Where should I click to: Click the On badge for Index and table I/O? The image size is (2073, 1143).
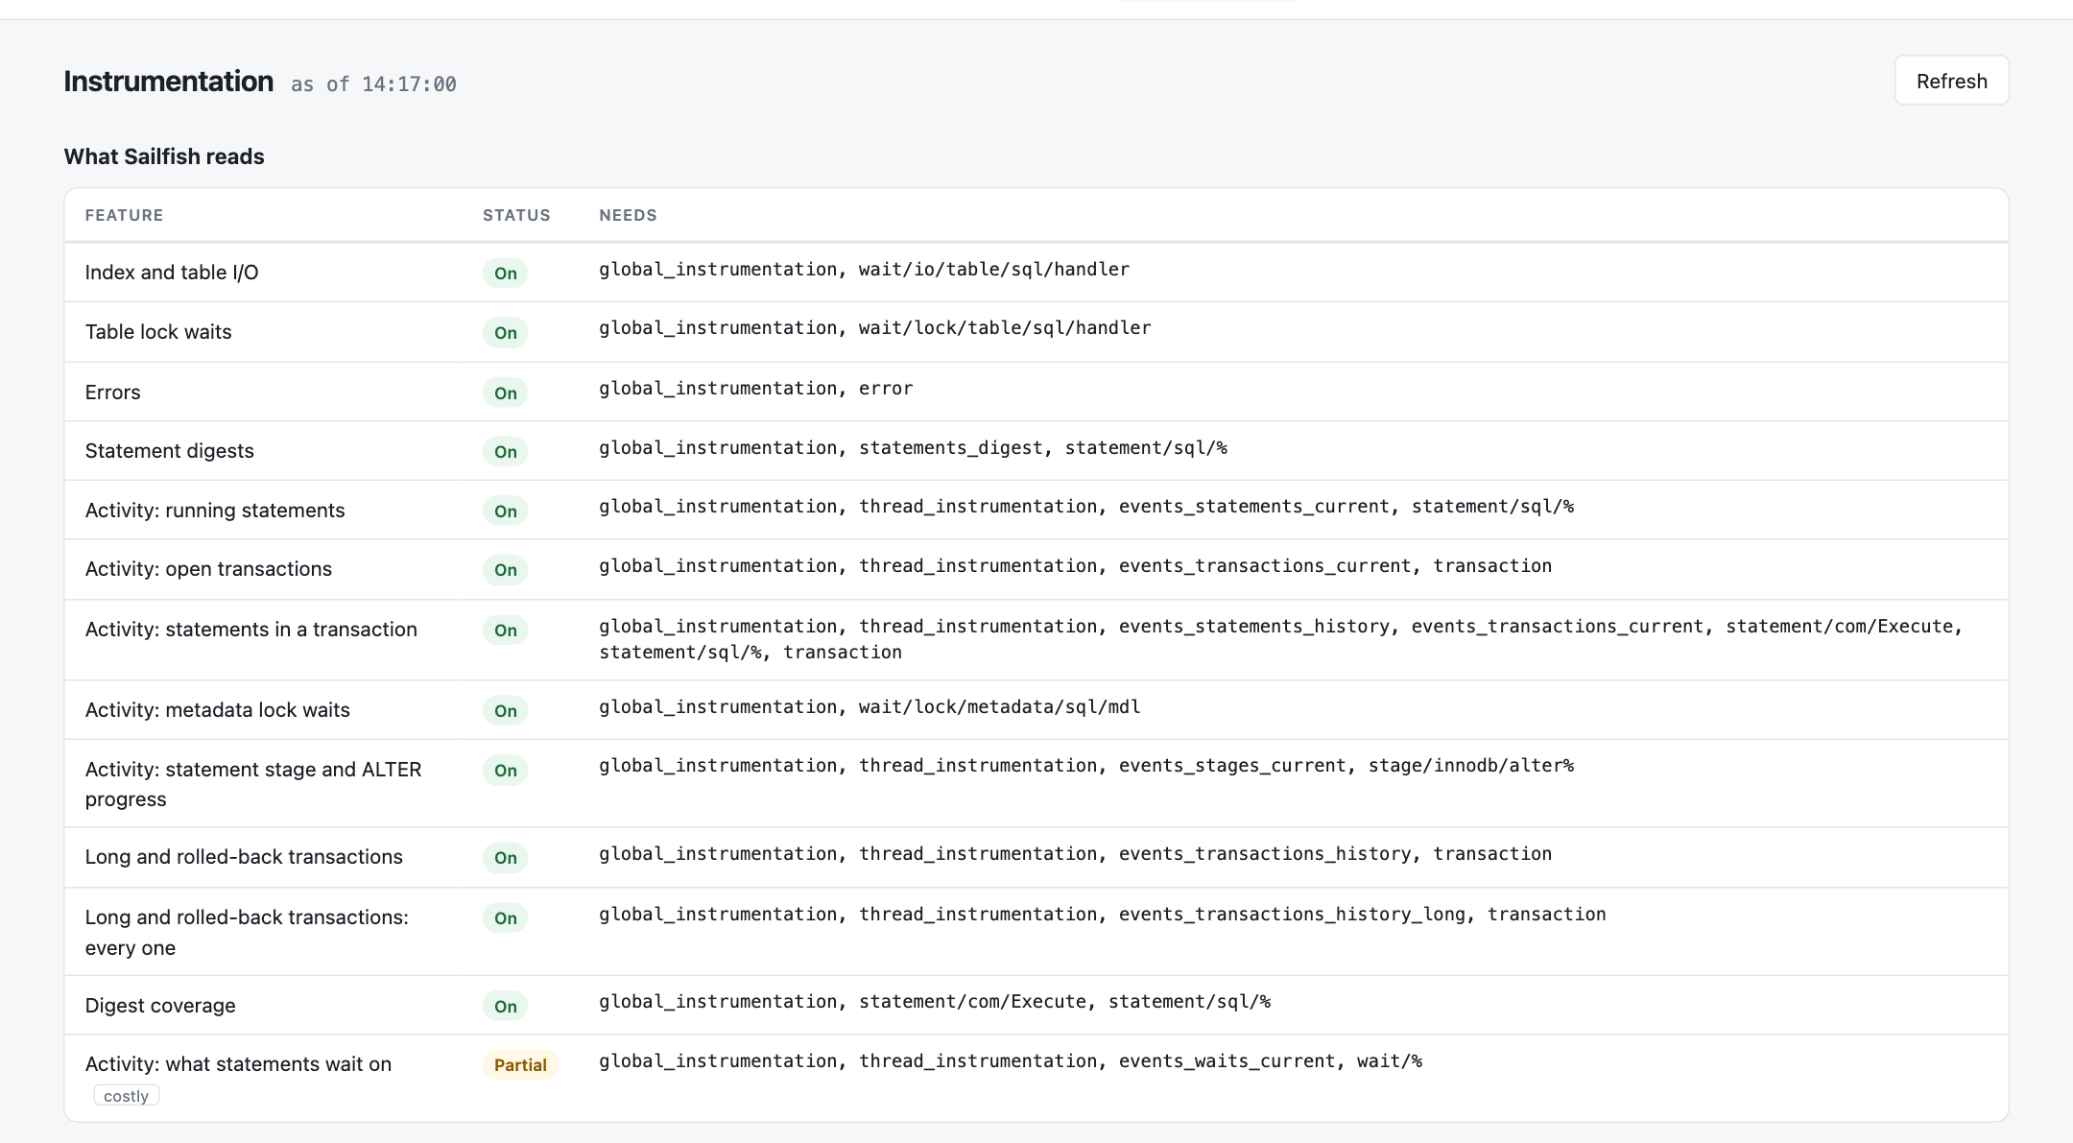(x=506, y=274)
